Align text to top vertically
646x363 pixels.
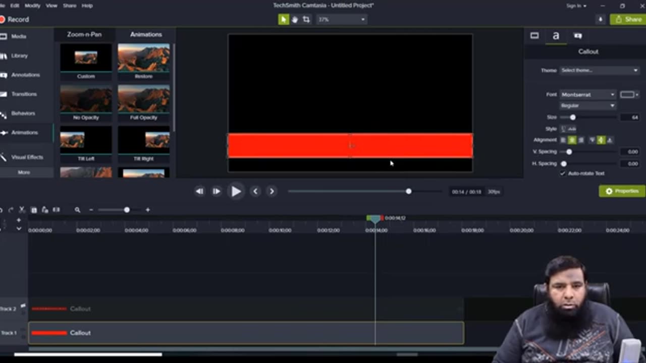pos(592,140)
